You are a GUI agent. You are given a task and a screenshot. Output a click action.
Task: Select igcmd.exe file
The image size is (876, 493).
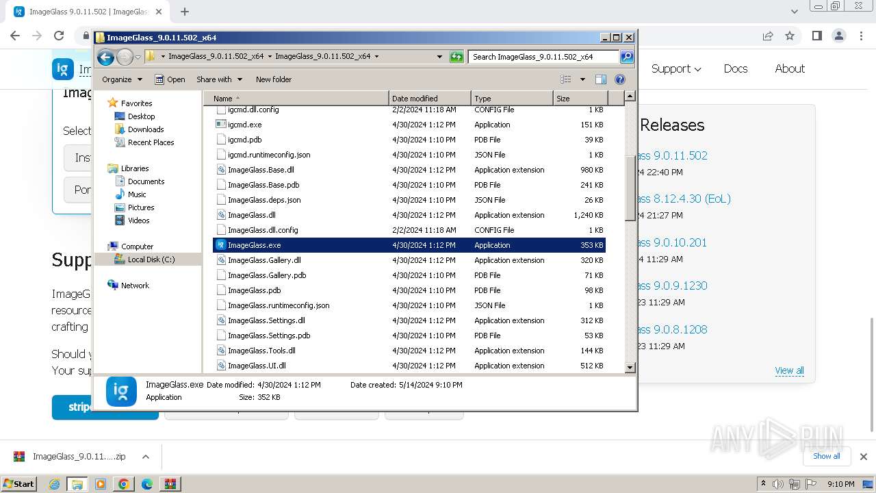pyautogui.click(x=409, y=125)
